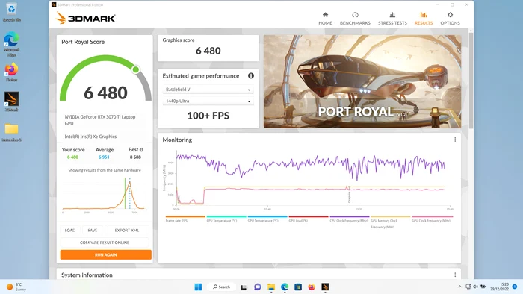The width and height of the screenshot is (523, 294).
Task: Go to the Home tab
Action: coord(325,19)
